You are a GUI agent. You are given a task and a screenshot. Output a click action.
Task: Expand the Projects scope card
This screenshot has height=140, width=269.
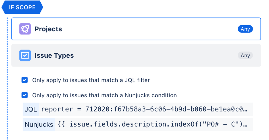pos(136,29)
